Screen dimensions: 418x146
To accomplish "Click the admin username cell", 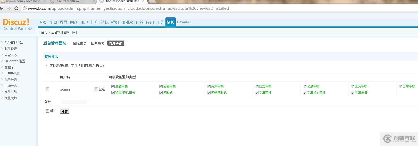I will tap(65, 89).
